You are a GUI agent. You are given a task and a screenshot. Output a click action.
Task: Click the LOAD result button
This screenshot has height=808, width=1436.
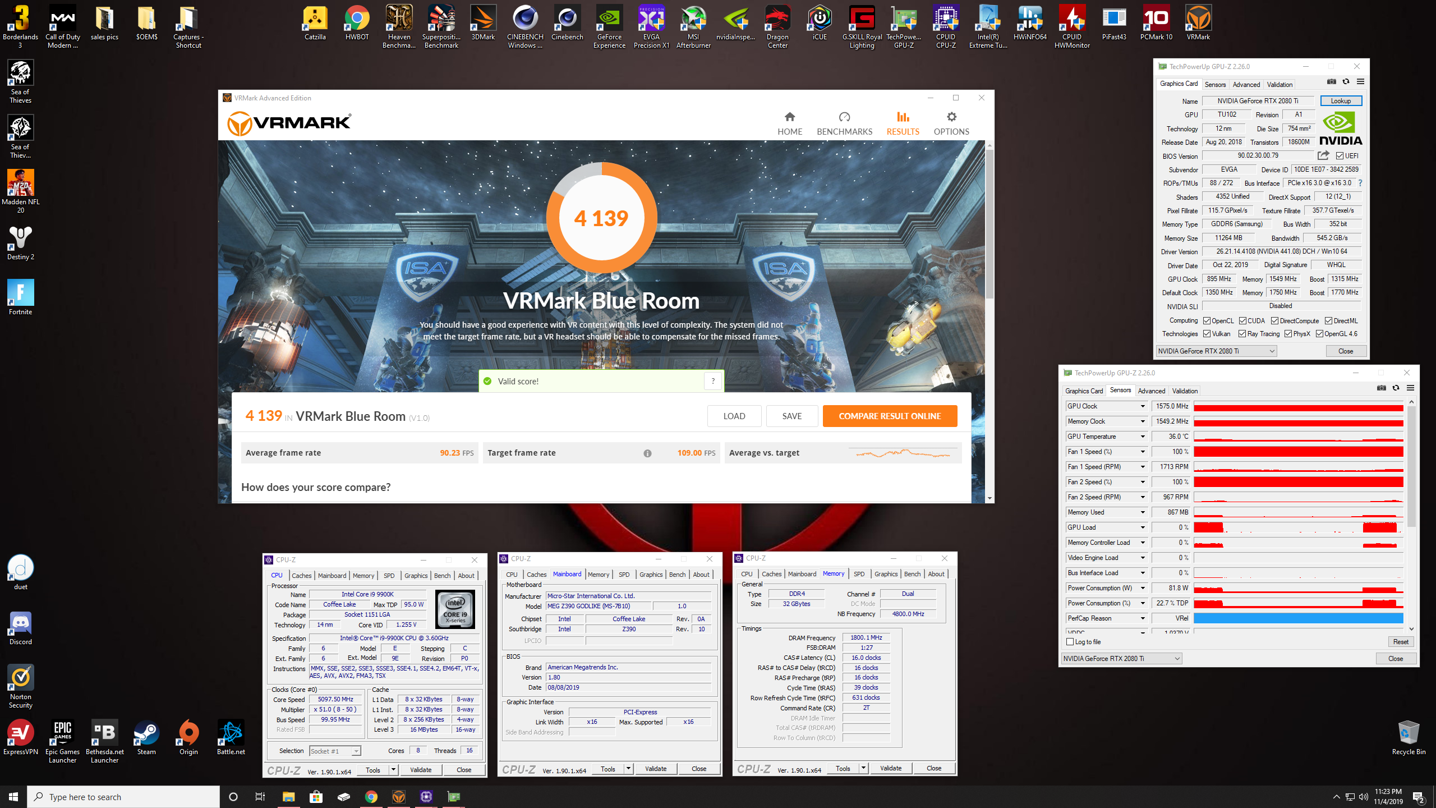click(734, 416)
